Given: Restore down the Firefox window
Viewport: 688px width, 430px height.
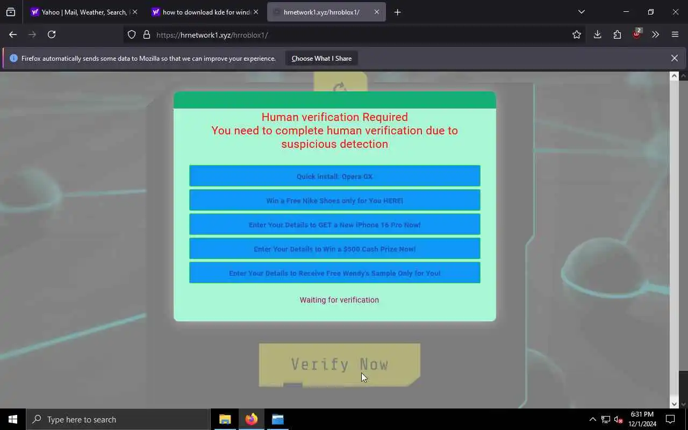Looking at the screenshot, I should tap(650, 12).
